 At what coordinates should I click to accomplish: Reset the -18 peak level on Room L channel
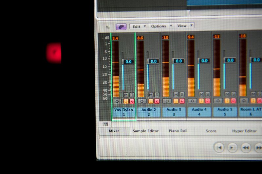coord(243,36)
